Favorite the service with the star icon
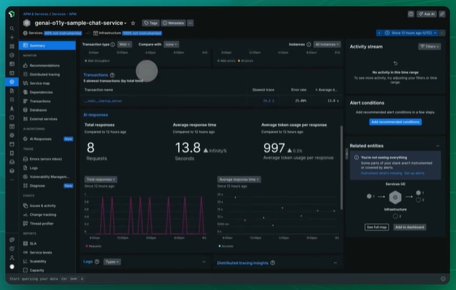 [133, 23]
